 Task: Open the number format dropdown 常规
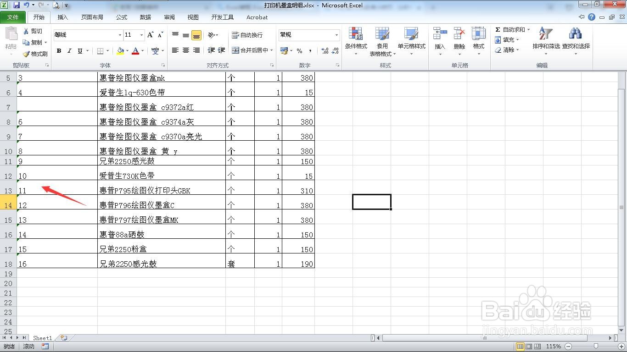click(x=336, y=35)
